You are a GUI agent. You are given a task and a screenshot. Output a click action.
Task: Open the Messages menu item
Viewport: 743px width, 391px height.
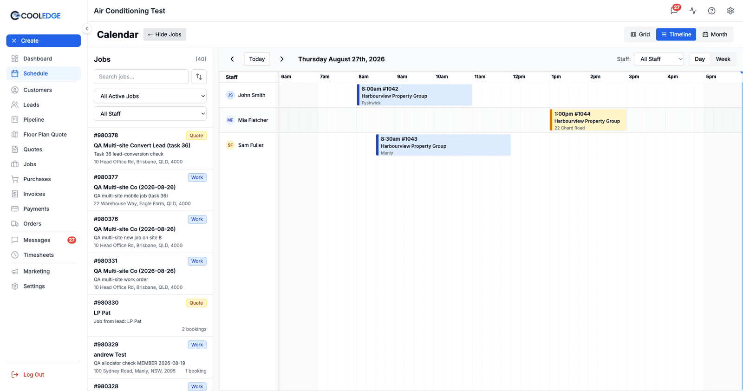click(x=44, y=240)
